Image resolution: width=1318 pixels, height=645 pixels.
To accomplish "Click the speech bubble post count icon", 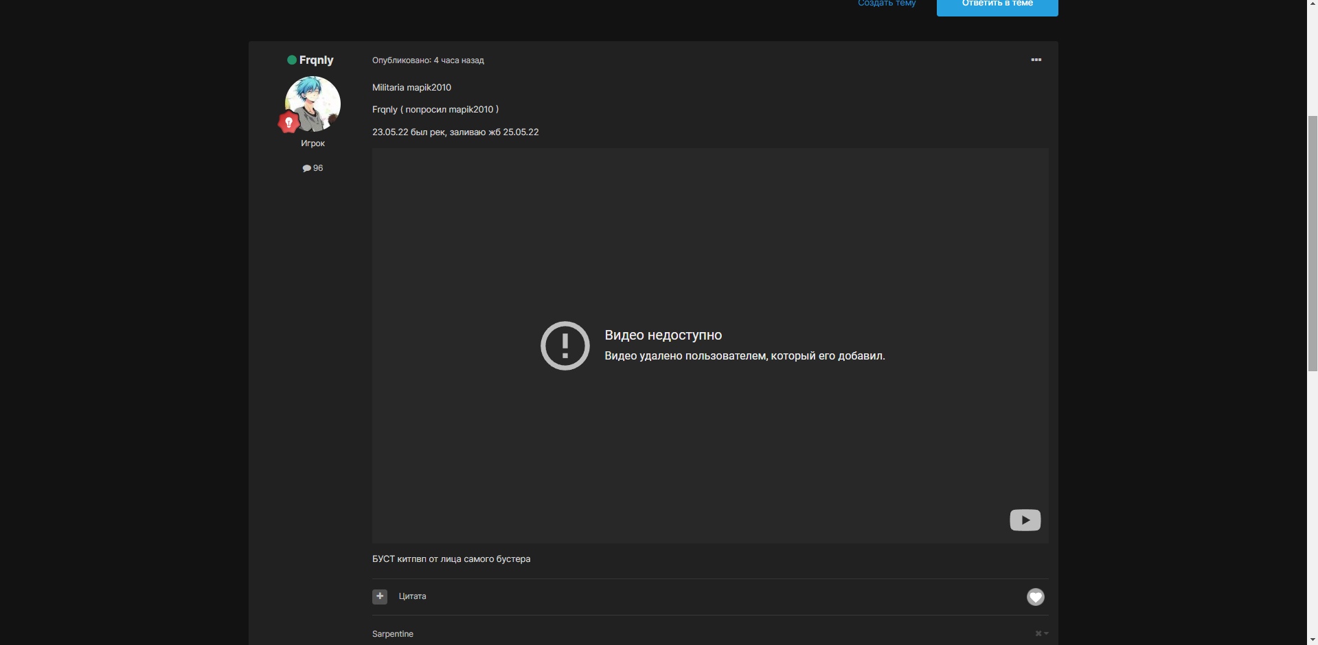I will (x=306, y=168).
